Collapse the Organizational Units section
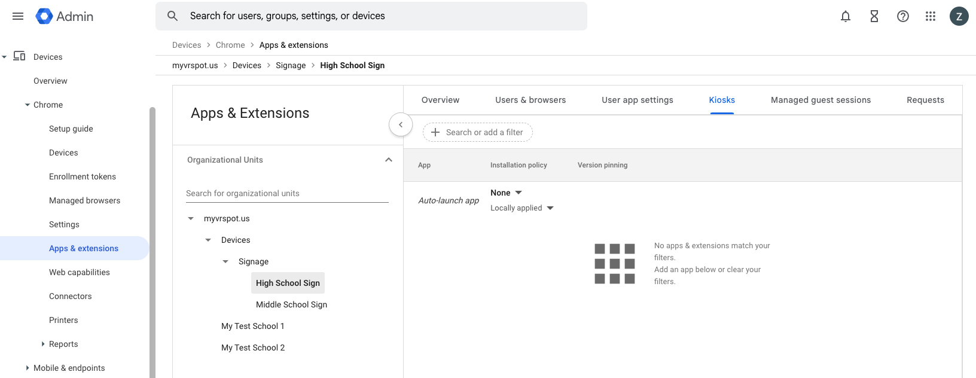This screenshot has height=378, width=976. pos(389,160)
